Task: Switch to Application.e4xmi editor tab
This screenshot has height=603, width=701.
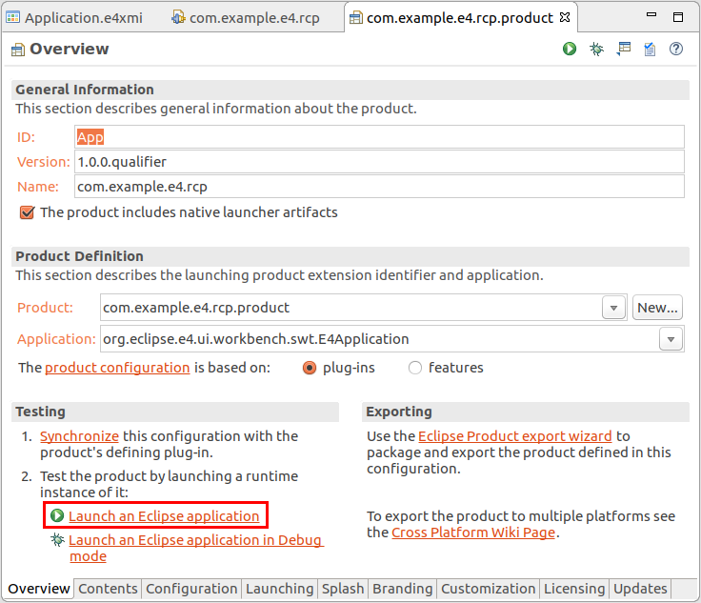Action: (x=74, y=18)
